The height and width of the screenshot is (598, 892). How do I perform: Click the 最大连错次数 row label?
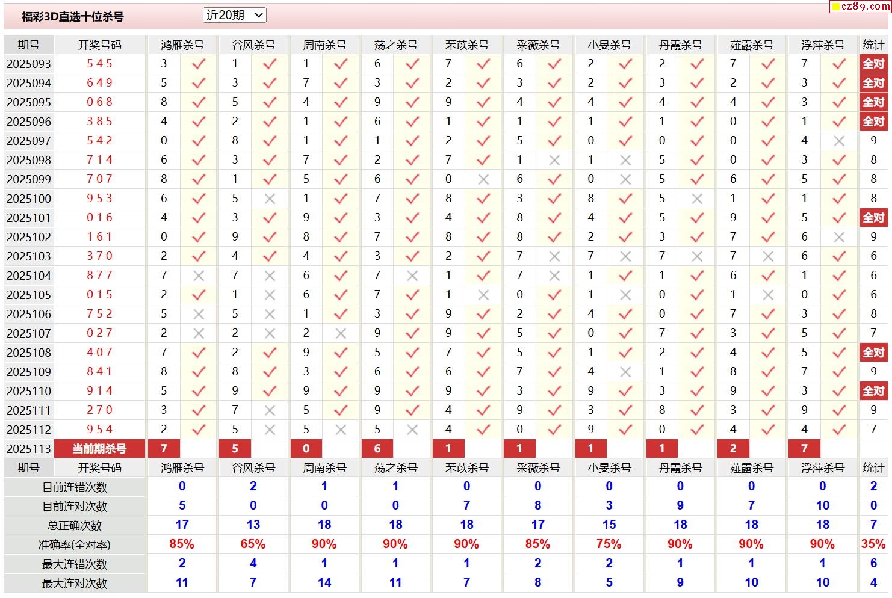coord(75,564)
